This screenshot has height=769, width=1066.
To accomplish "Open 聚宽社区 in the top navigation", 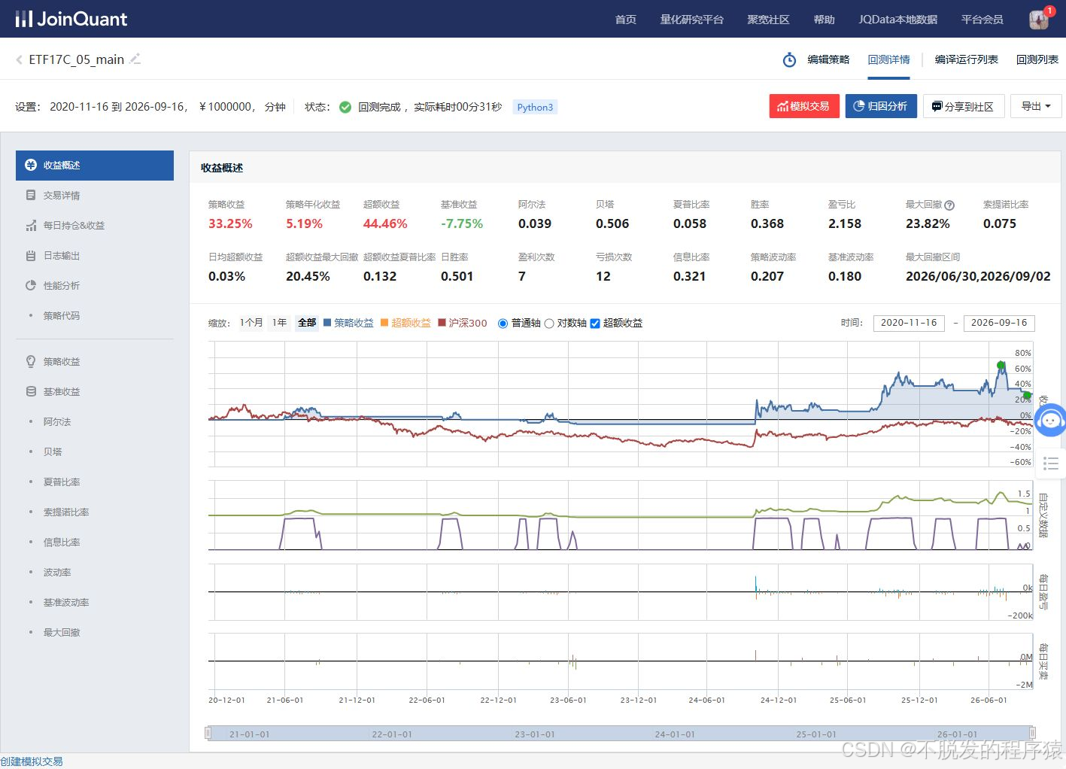I will point(768,20).
